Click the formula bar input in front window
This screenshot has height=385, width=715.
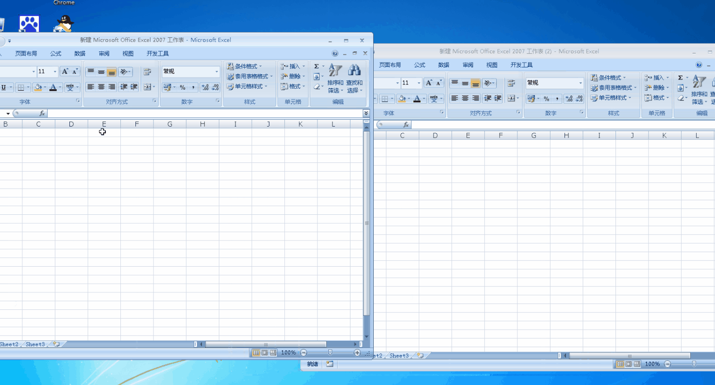(205, 113)
